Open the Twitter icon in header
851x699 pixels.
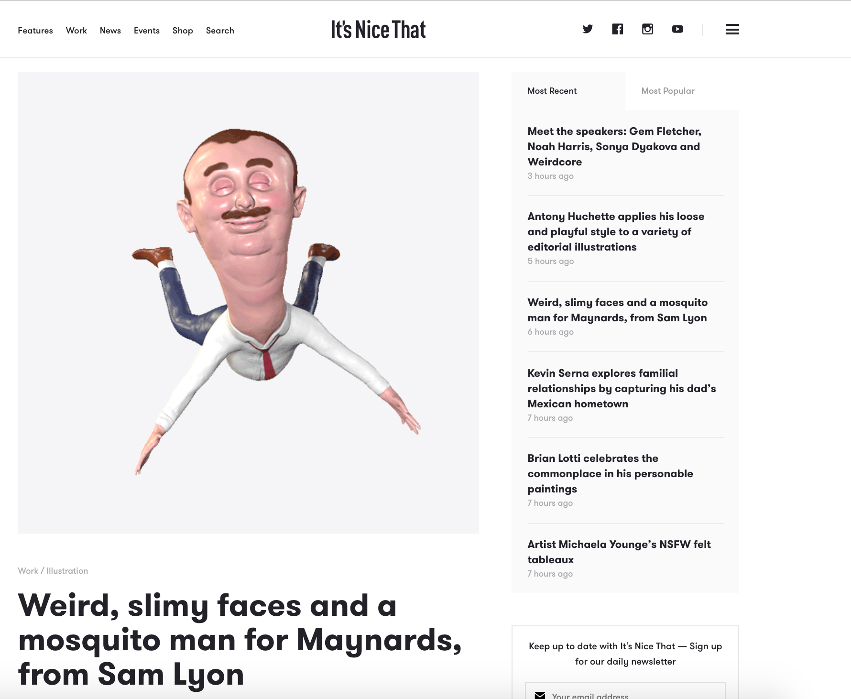[588, 29]
